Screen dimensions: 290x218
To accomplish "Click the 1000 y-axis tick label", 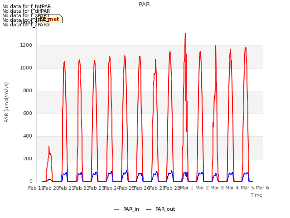I will (26, 68).
